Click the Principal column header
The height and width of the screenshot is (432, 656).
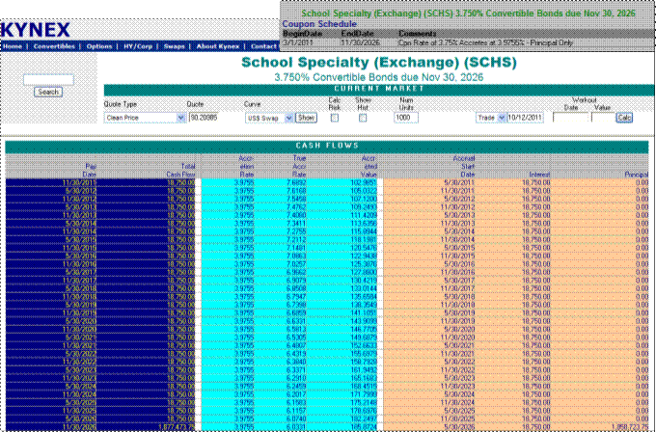click(x=637, y=175)
